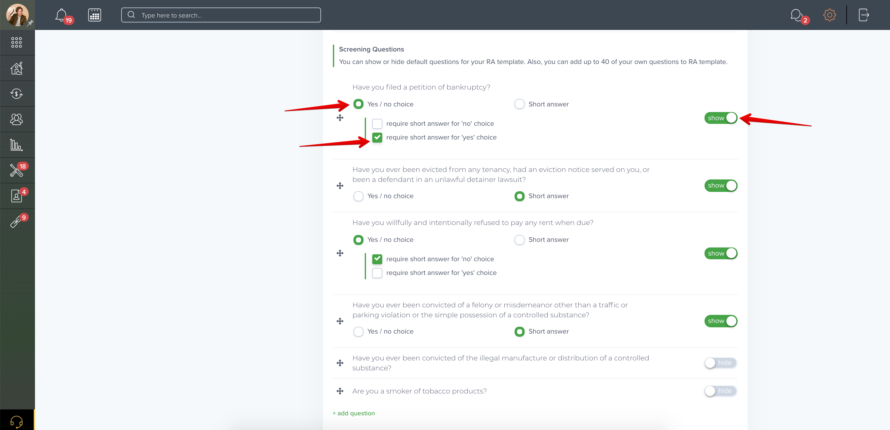Screen dimensions: 890x430
Task: Select Yes / no choice for bankruptcy question
Action: (x=358, y=104)
